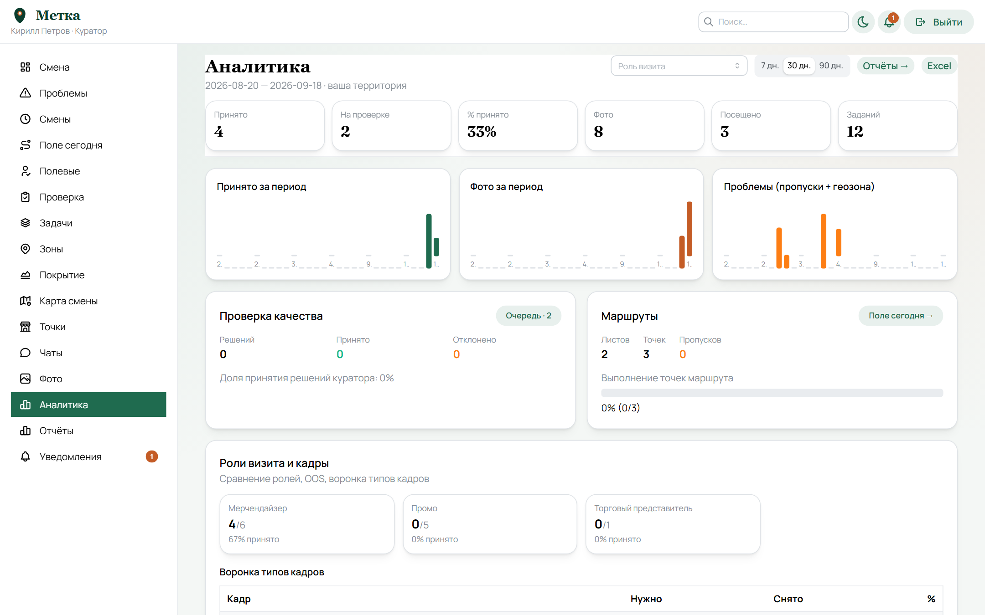Open Отчёты menu item in sidebar
Screen dimensions: 985x615
pyautogui.click(x=88, y=430)
